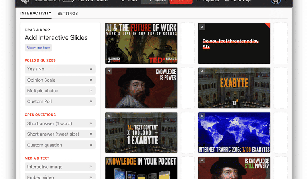Select the Embed video item
The width and height of the screenshot is (308, 179).
(60, 176)
